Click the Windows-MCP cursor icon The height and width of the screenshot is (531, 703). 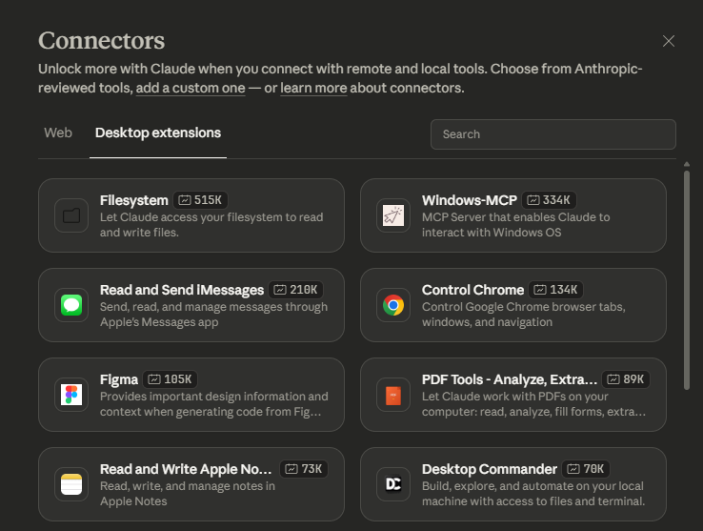coord(393,215)
